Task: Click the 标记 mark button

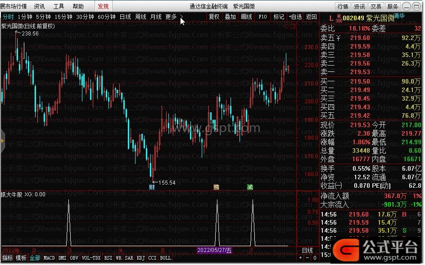Action: point(279,17)
